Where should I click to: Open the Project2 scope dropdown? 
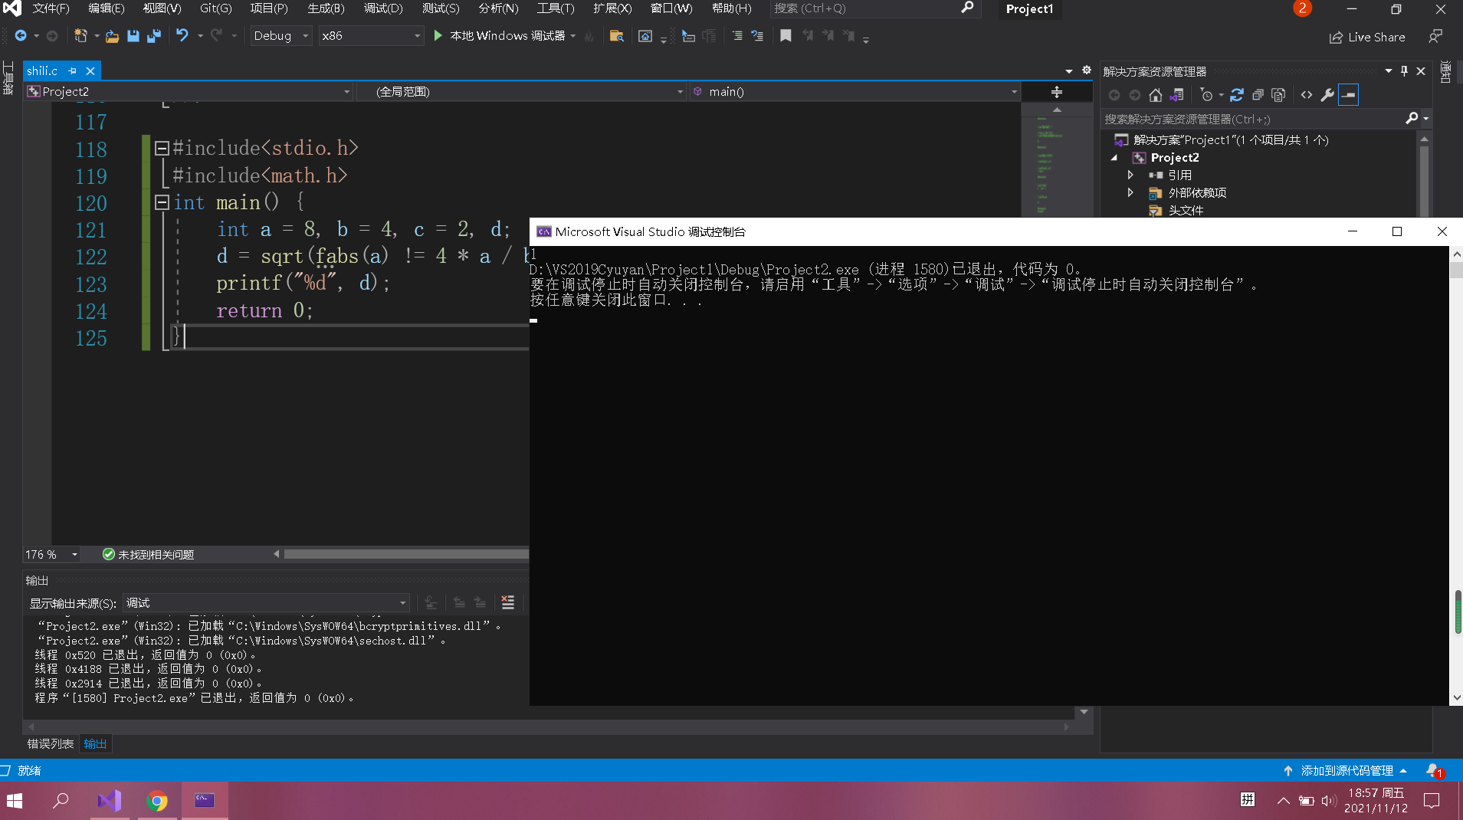tap(189, 91)
